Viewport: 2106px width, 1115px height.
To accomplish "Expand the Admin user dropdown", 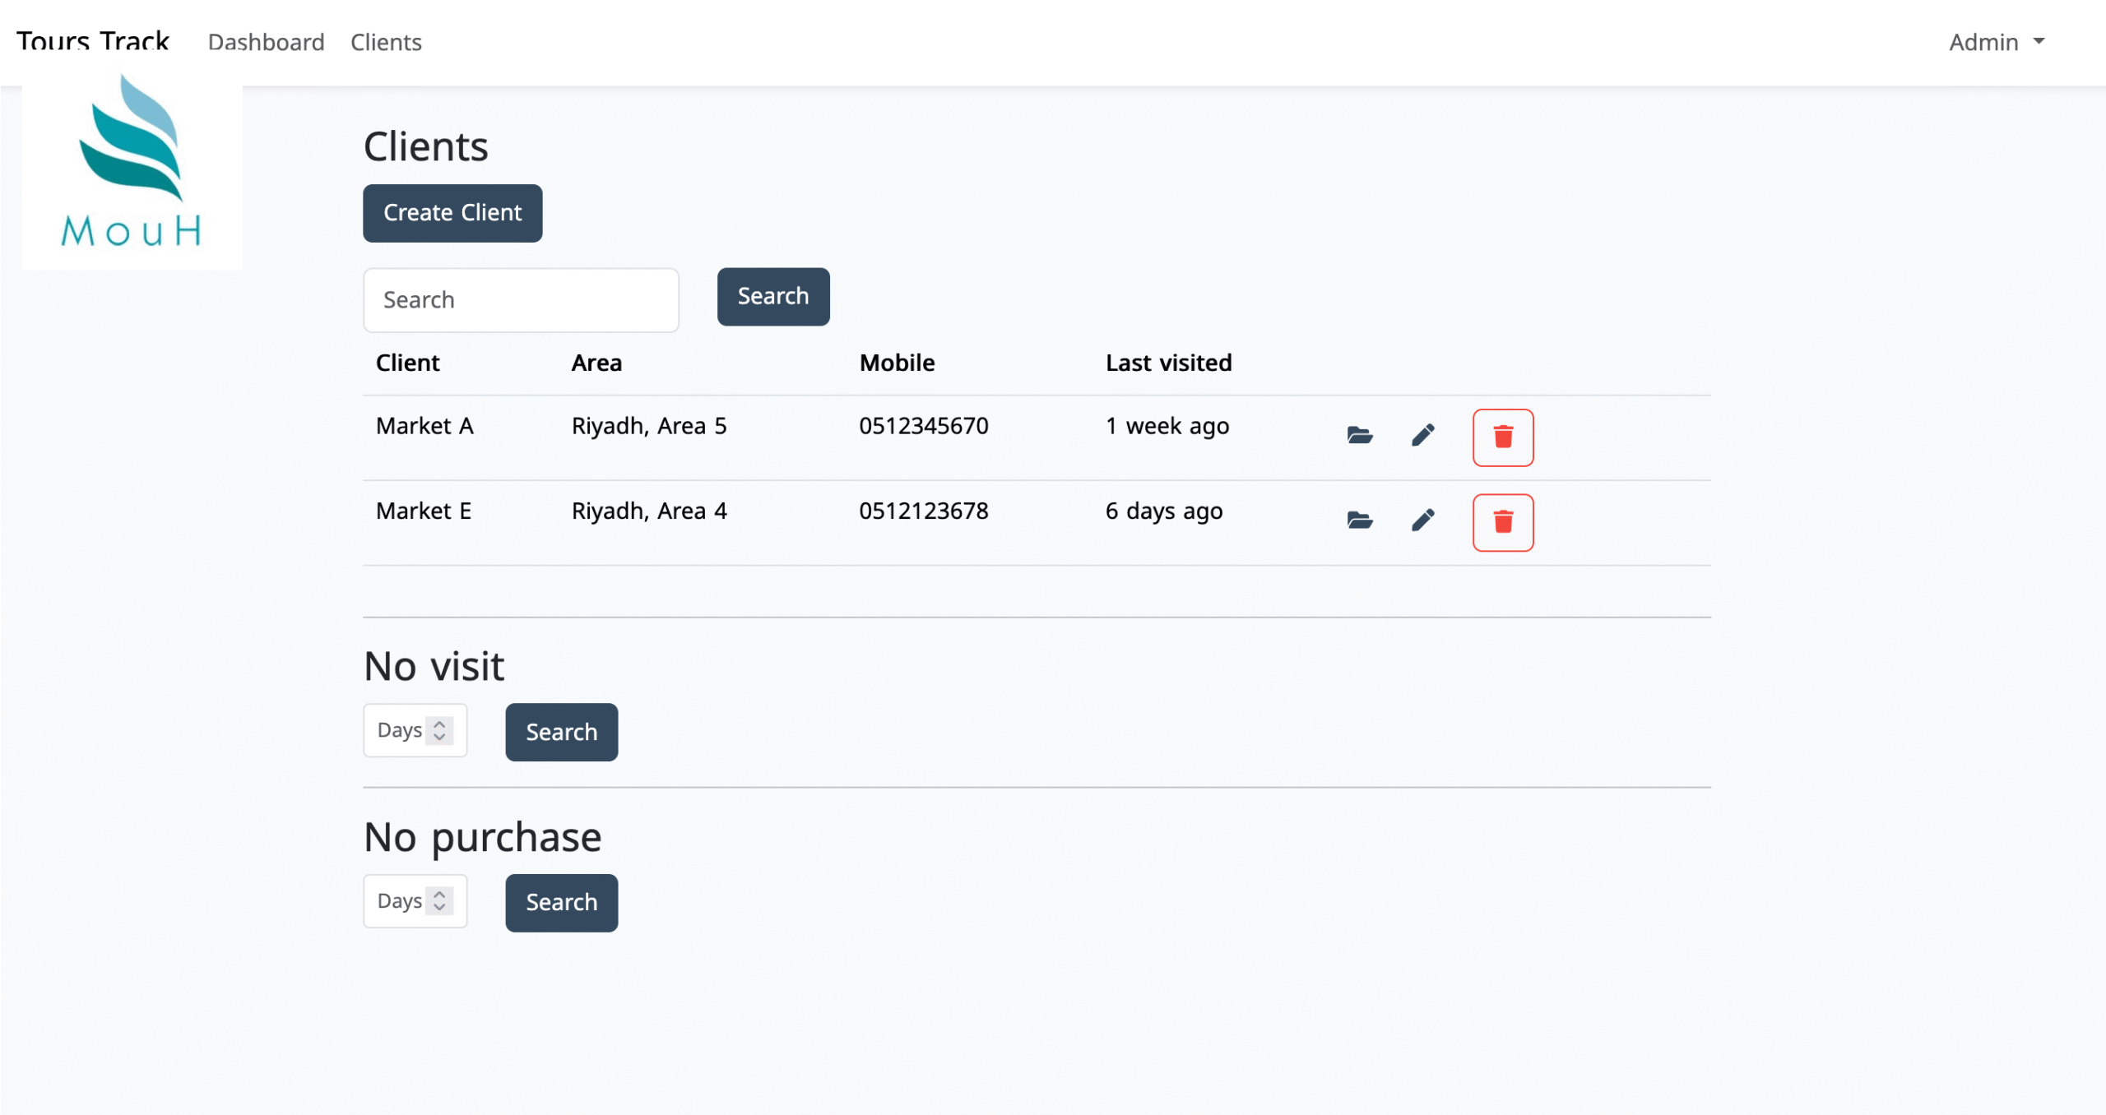I will [1996, 42].
